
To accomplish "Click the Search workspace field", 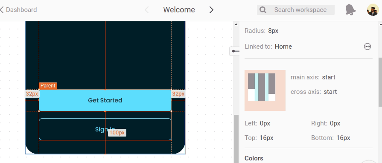I will tap(296, 10).
